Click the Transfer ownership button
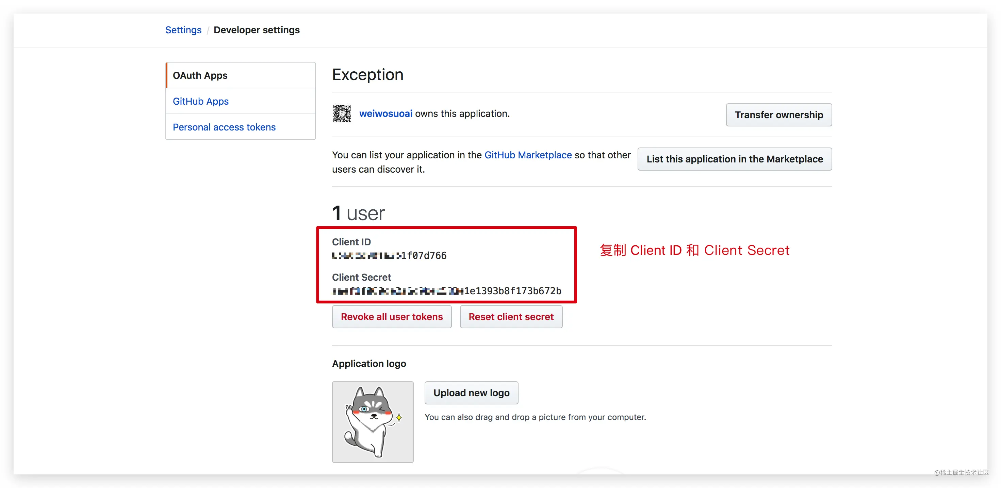 (x=779, y=115)
